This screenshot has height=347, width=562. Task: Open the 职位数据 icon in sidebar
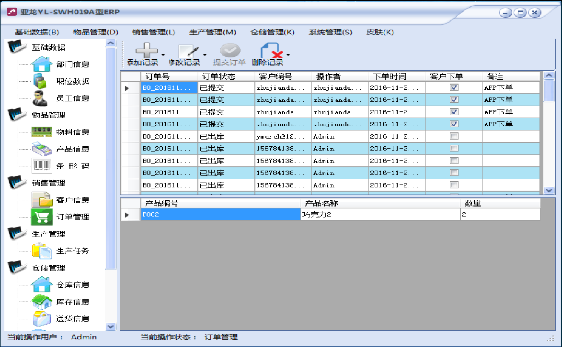tap(40, 81)
